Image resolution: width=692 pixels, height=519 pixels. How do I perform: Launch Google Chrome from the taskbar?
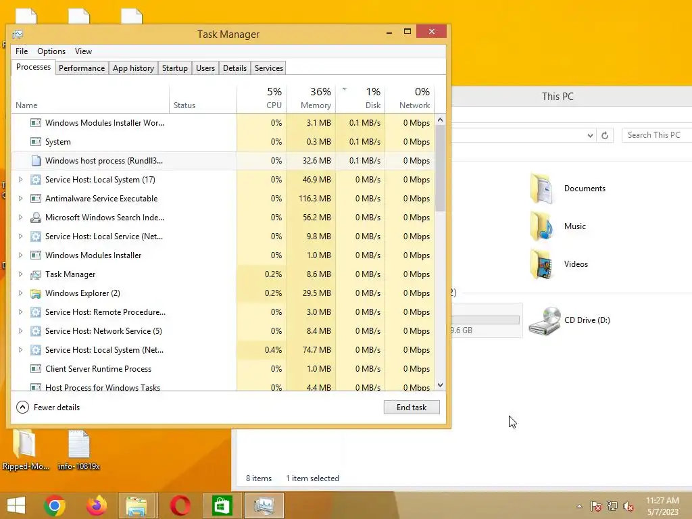click(x=55, y=505)
